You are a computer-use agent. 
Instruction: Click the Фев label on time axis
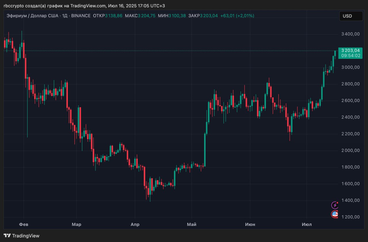(24, 224)
